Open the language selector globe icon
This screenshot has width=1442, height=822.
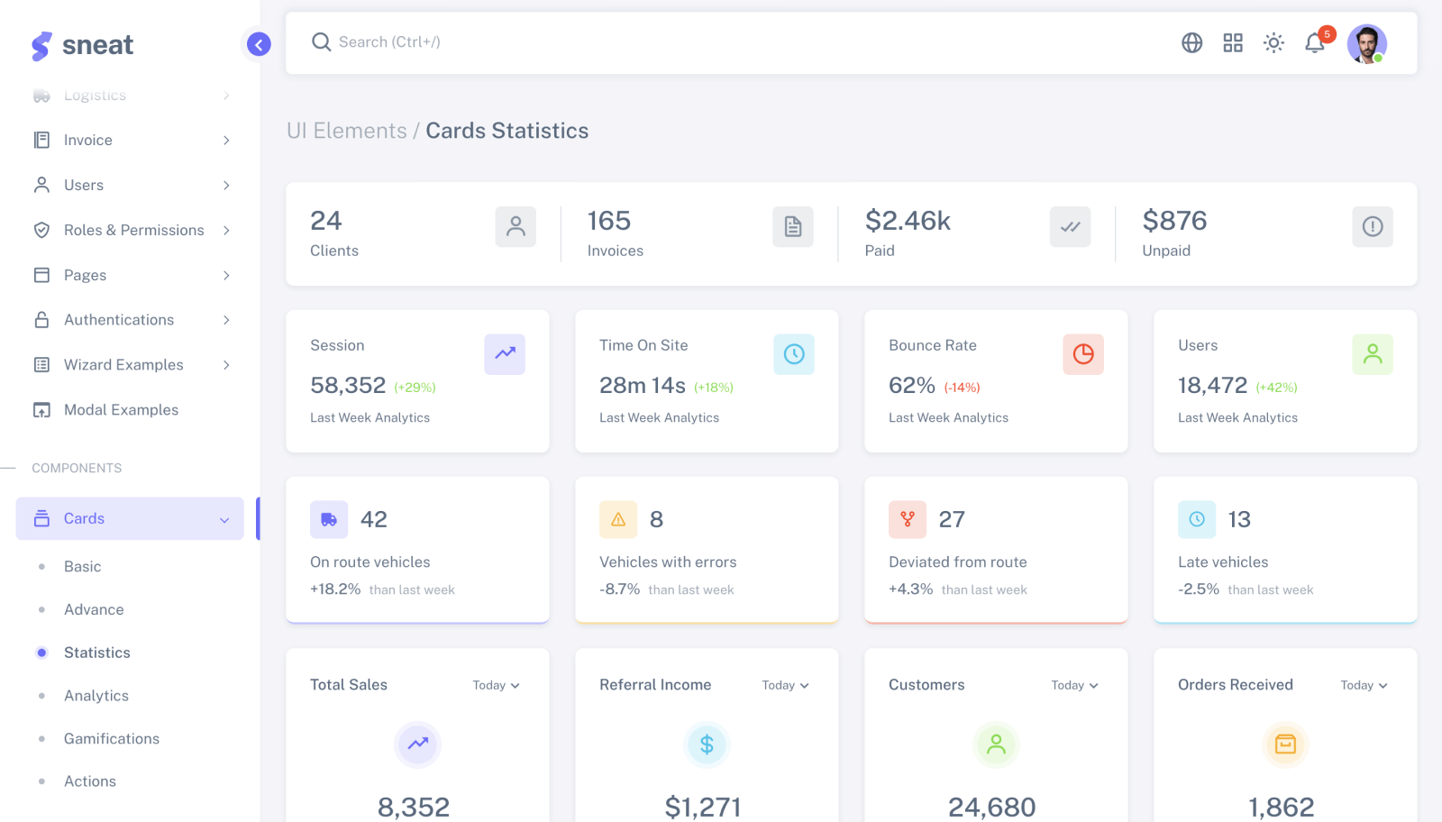click(x=1191, y=42)
